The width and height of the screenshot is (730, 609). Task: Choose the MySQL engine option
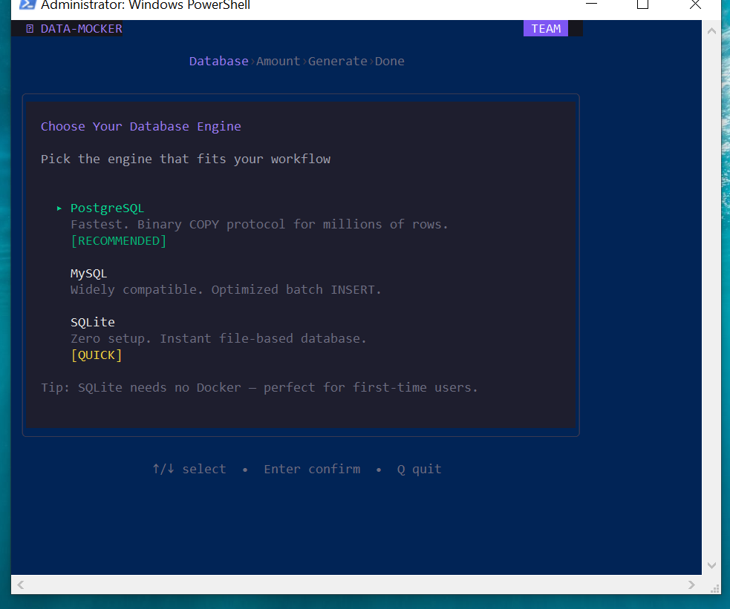(88, 274)
